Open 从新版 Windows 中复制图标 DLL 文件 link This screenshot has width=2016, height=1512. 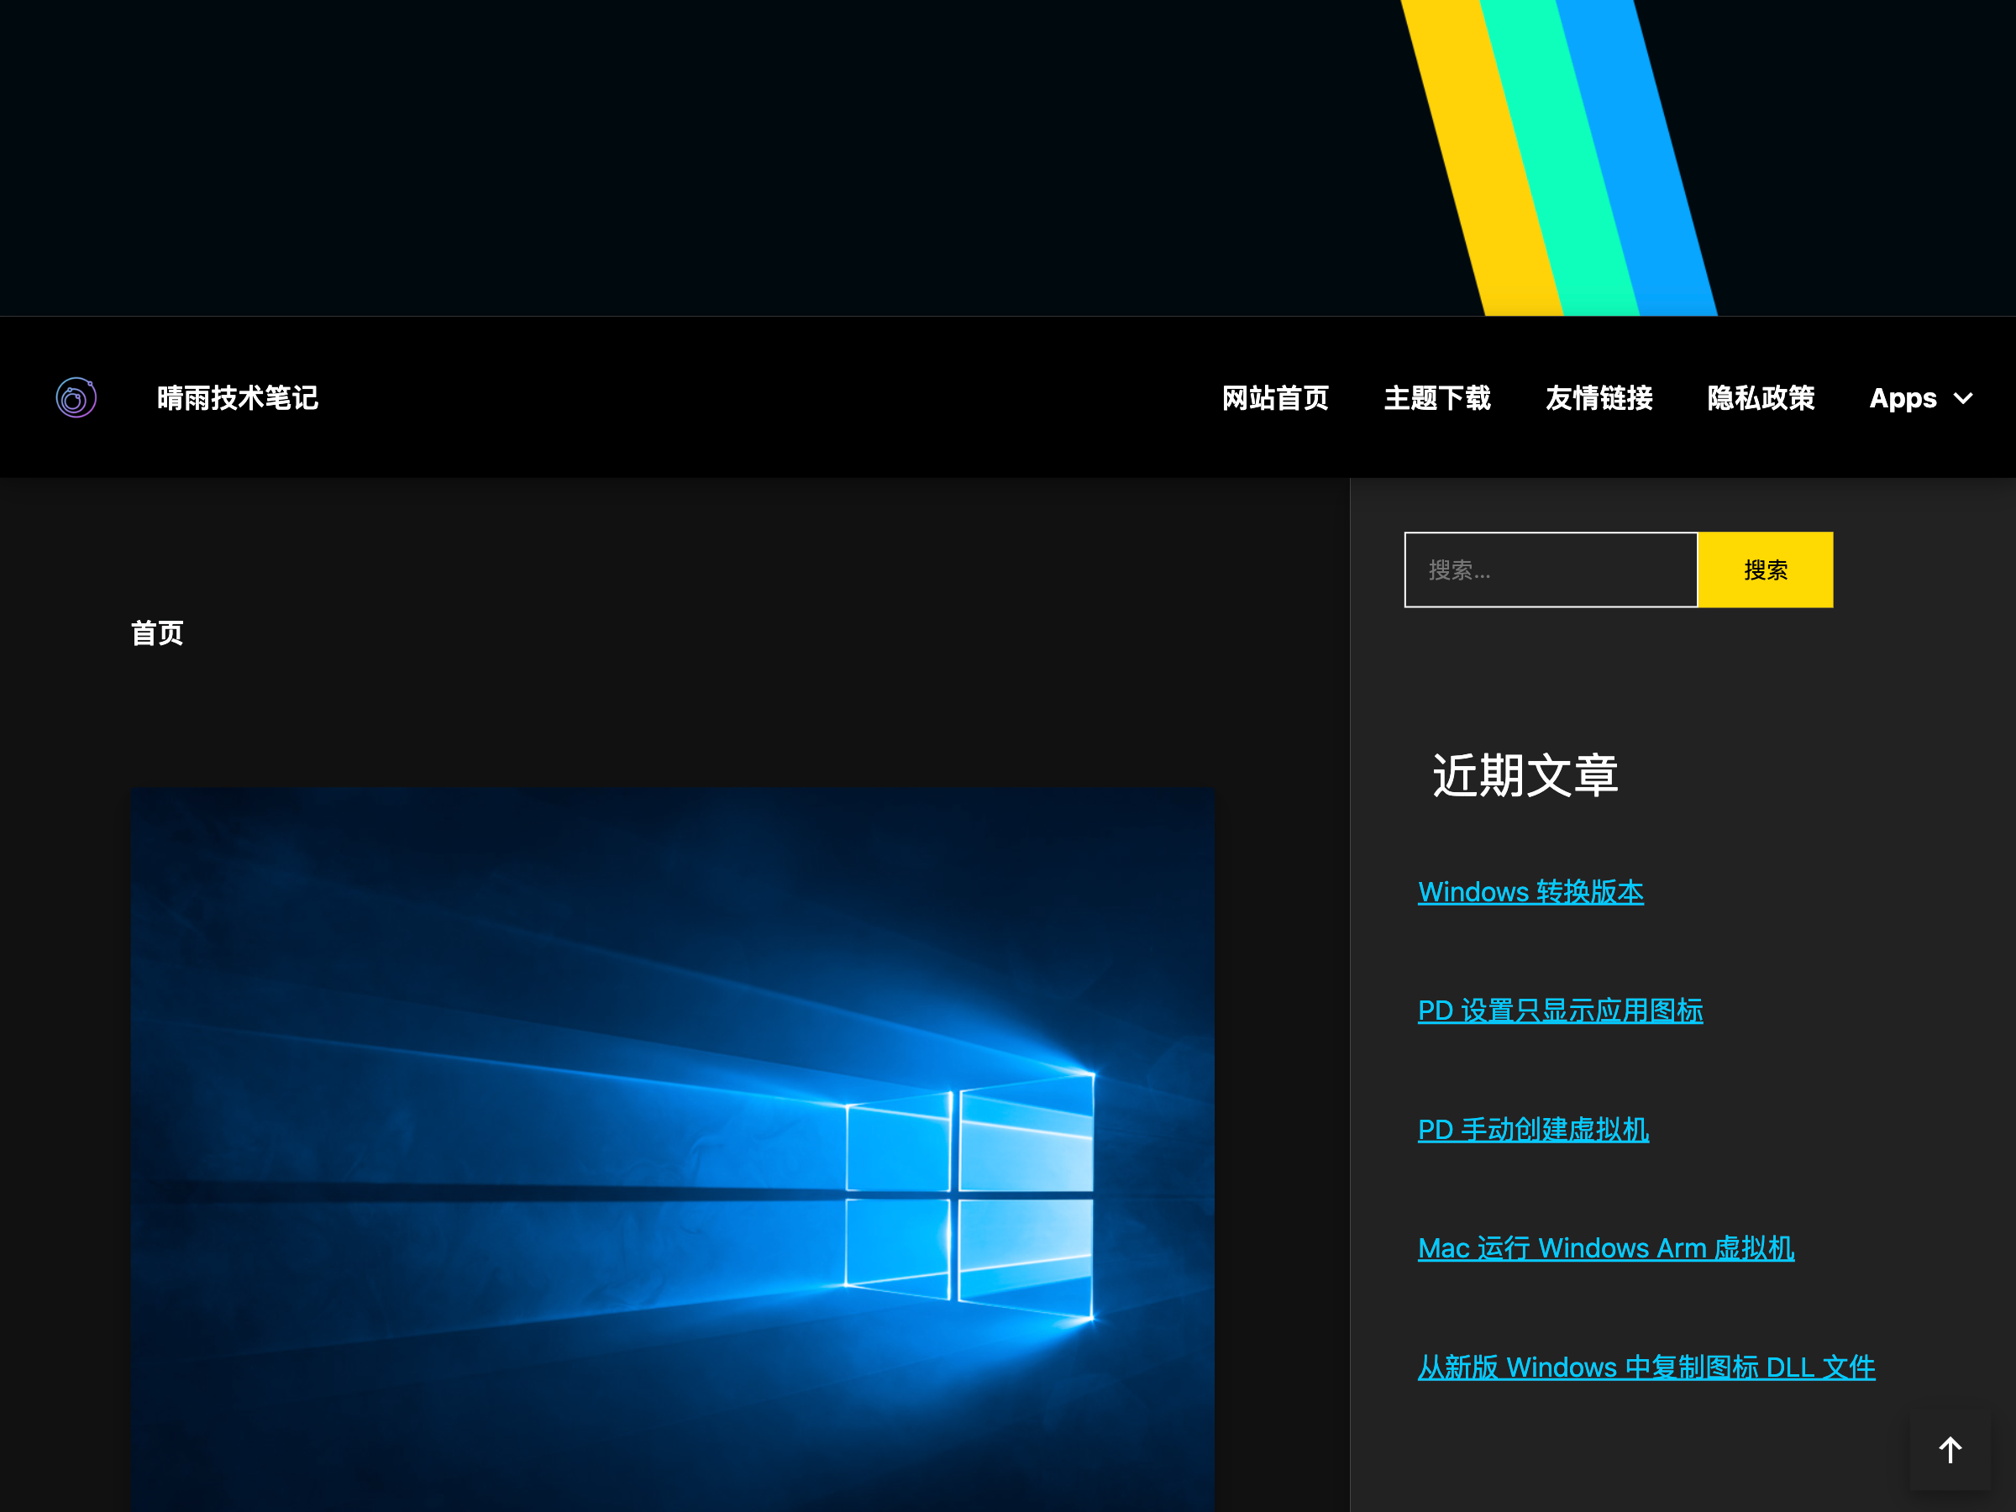point(1645,1367)
